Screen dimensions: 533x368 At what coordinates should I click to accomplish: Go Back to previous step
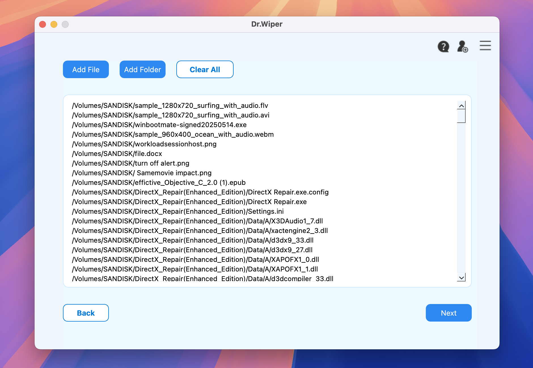click(86, 313)
